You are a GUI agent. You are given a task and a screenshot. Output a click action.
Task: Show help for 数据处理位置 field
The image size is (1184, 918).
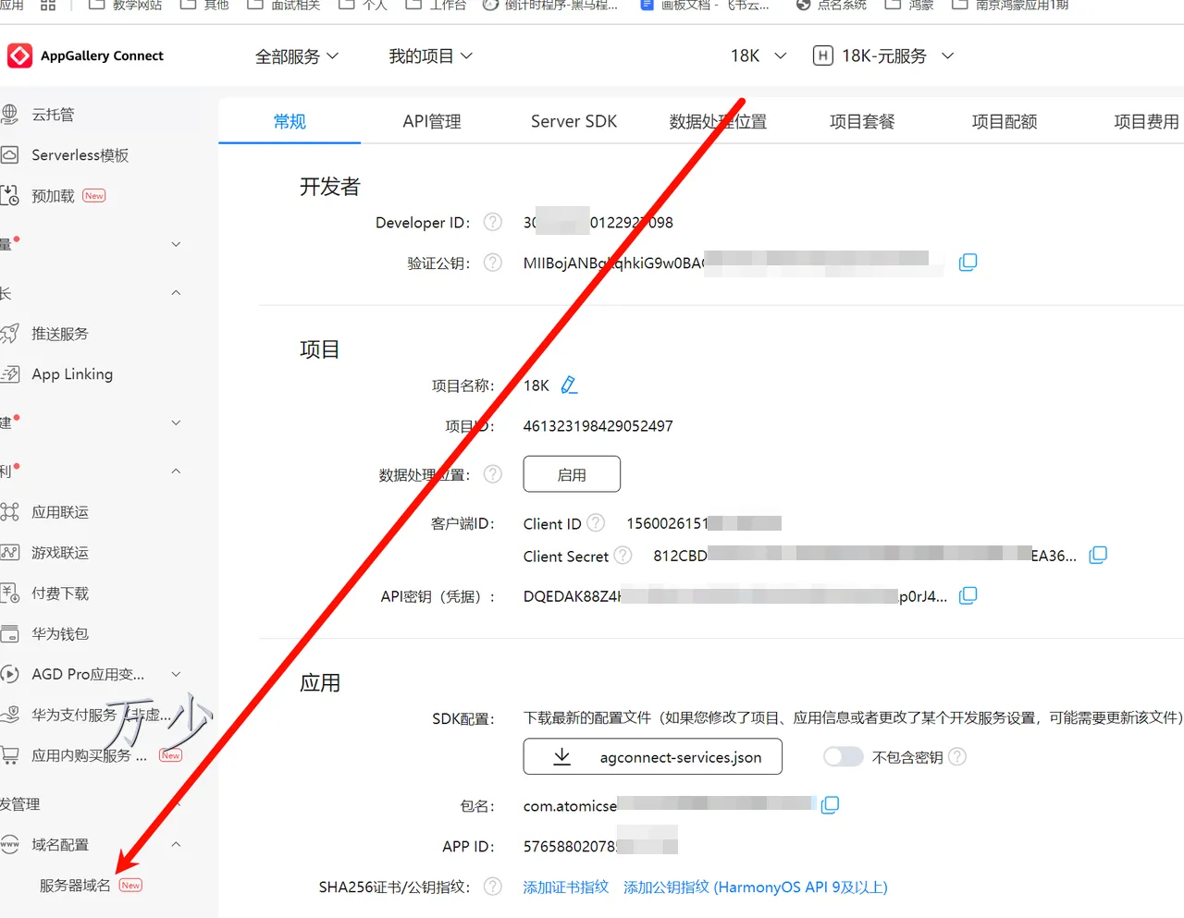(493, 474)
